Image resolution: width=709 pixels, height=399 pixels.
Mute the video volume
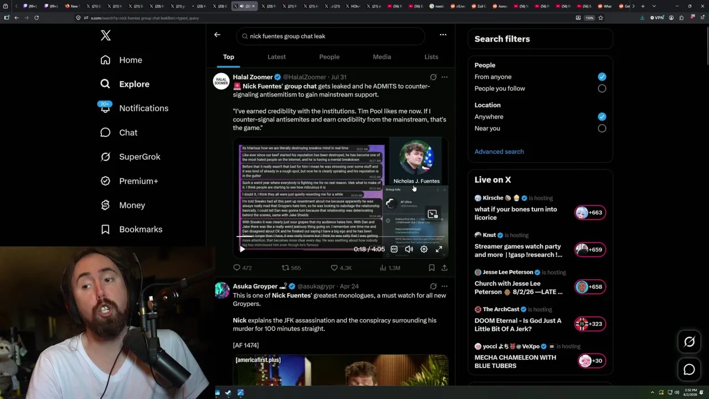tap(409, 249)
